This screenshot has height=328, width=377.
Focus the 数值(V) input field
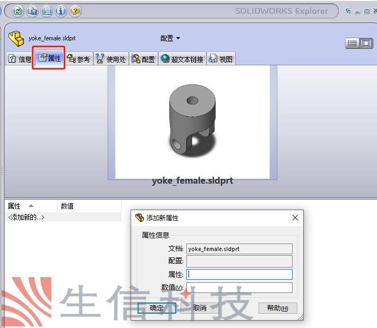tap(239, 287)
